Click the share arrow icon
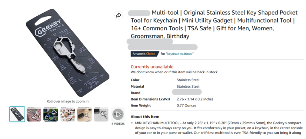Screen dimensions: 306x139 119,15
